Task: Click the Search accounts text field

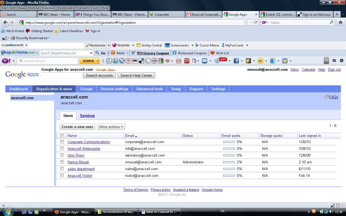Action: click(x=61, y=75)
